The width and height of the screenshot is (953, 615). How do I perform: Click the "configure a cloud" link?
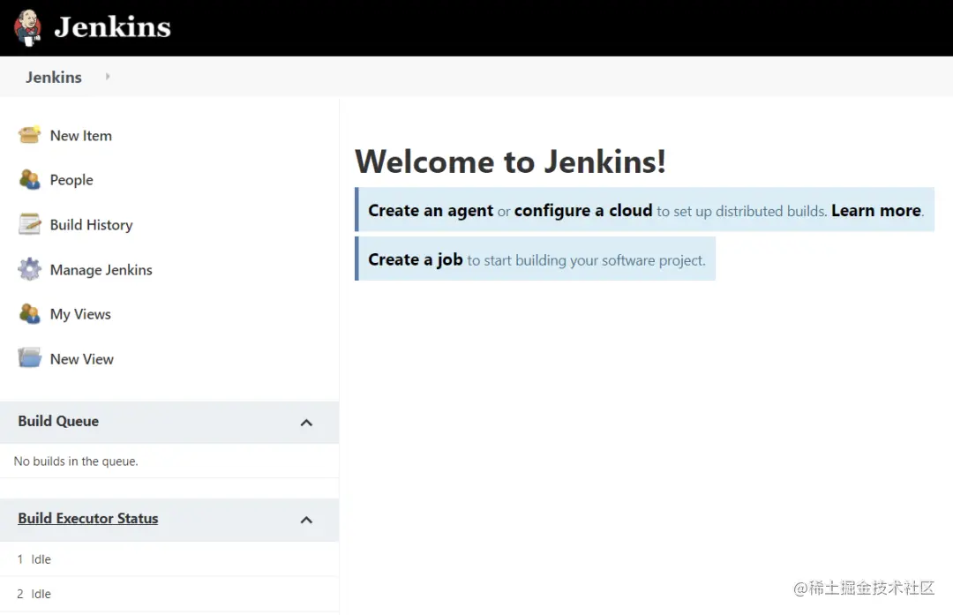coord(583,211)
